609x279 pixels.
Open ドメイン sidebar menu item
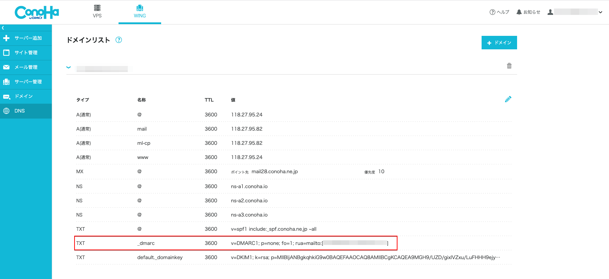(26, 96)
